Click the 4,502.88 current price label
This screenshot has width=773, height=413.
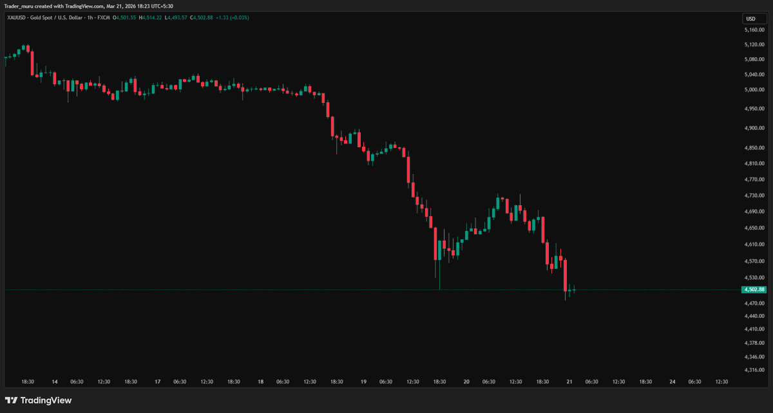click(x=754, y=289)
